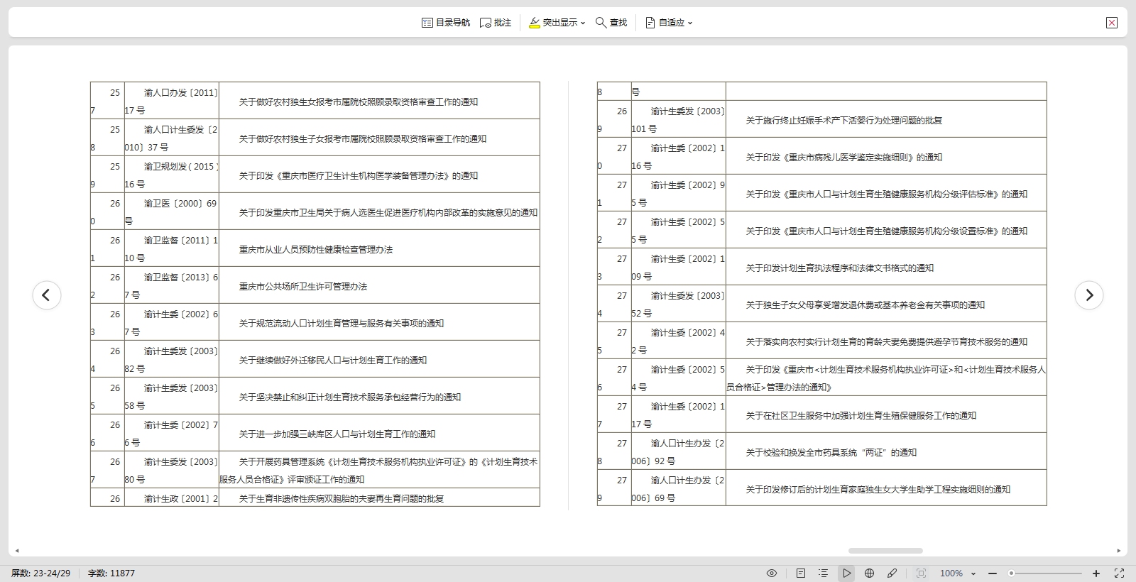1136x582 pixels.
Task: Switch to web layout globe icon
Action: [869, 573]
